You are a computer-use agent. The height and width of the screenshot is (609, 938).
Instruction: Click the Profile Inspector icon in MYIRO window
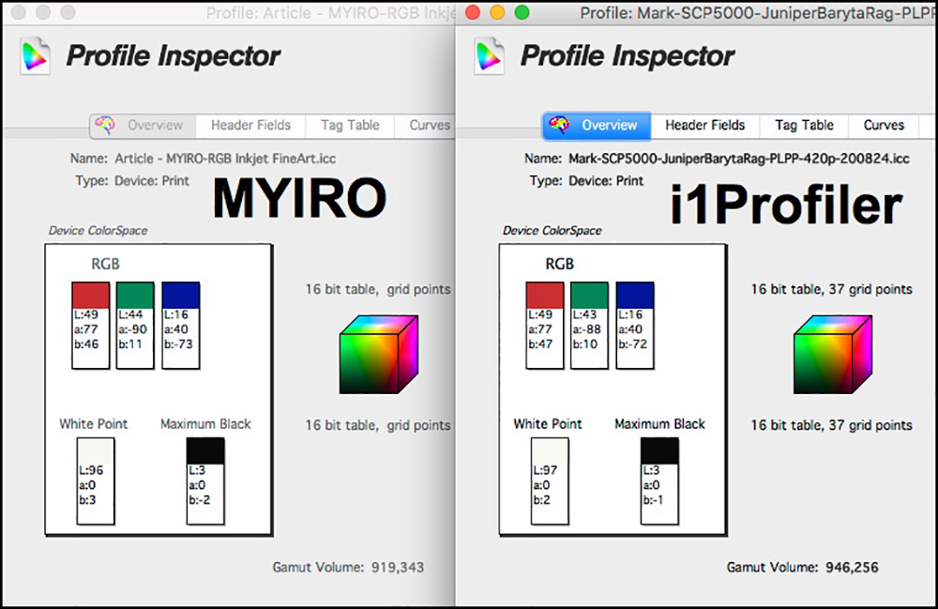coord(34,55)
